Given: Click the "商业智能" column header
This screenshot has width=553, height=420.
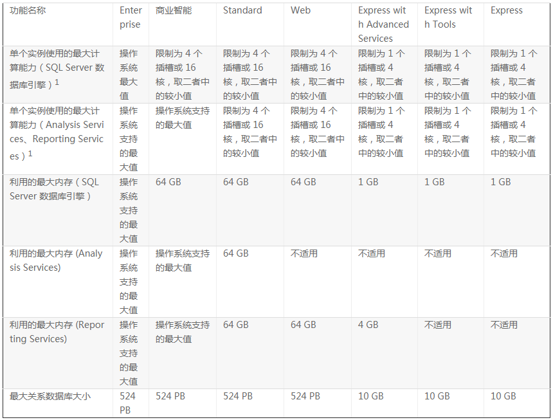Looking at the screenshot, I should tap(174, 10).
